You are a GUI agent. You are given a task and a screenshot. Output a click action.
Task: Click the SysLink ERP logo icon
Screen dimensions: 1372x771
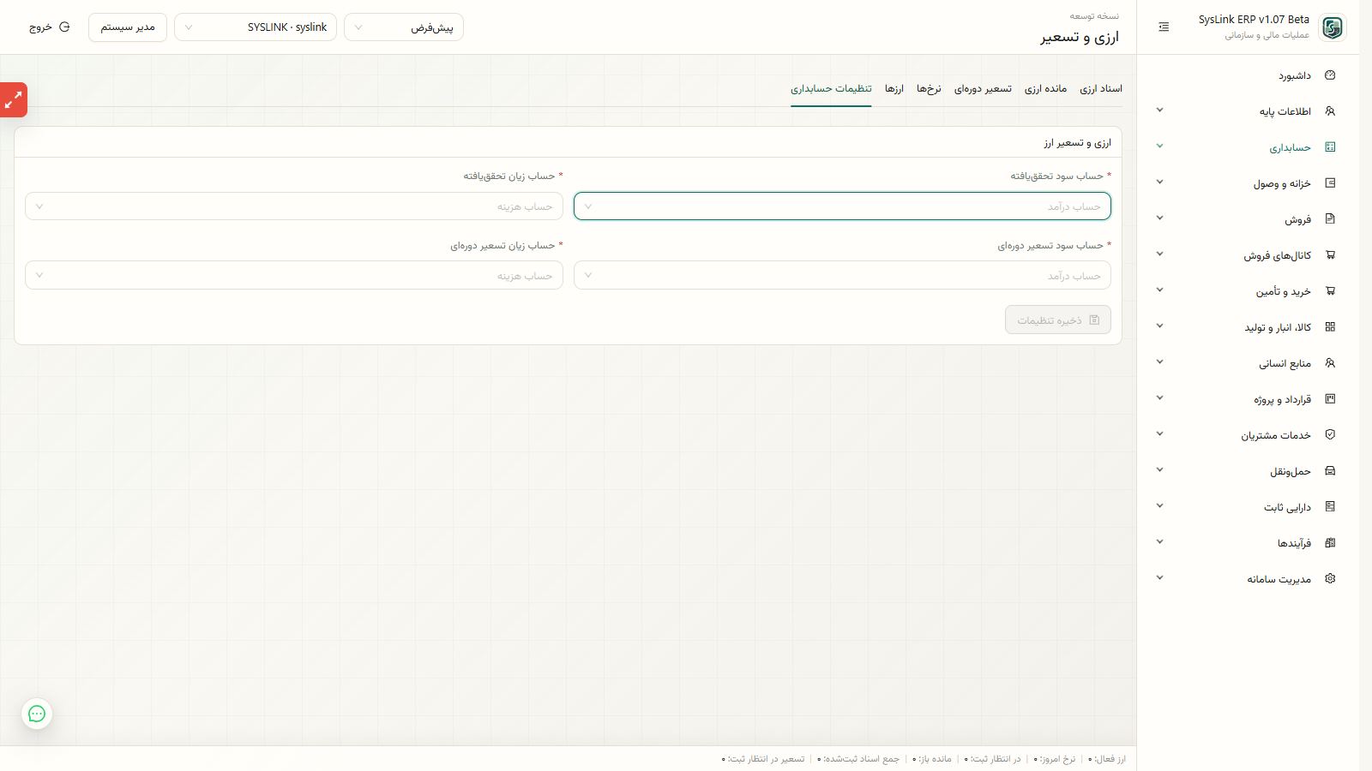1332,27
